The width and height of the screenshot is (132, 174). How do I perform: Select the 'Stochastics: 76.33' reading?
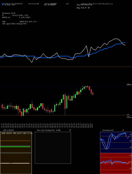9,13
